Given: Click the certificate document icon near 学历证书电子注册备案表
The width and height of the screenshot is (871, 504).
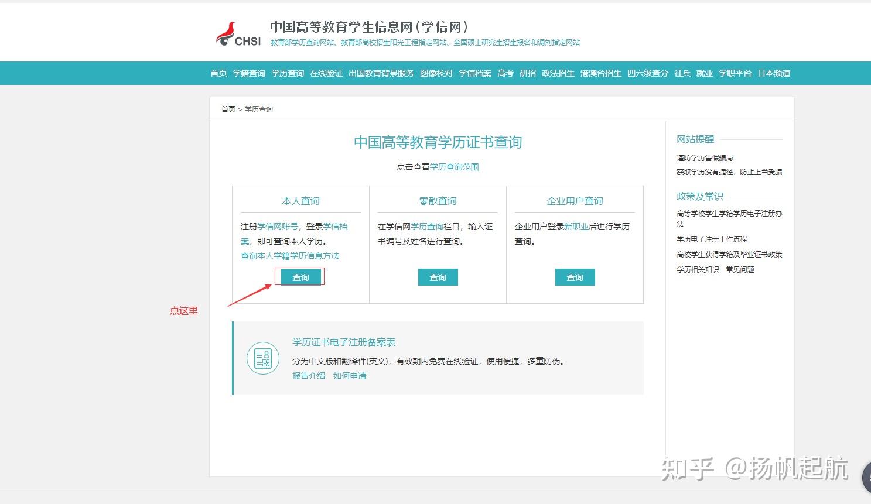Looking at the screenshot, I should click(x=263, y=358).
